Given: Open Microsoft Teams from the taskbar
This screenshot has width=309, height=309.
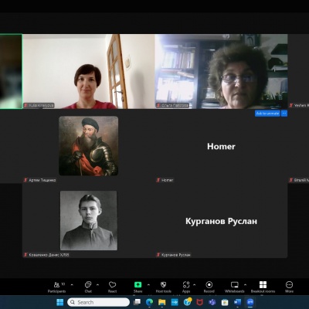Looking at the screenshot, I should [x=212, y=302].
